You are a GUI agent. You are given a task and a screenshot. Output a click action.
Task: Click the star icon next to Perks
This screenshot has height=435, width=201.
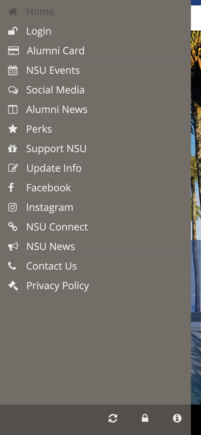(x=13, y=128)
